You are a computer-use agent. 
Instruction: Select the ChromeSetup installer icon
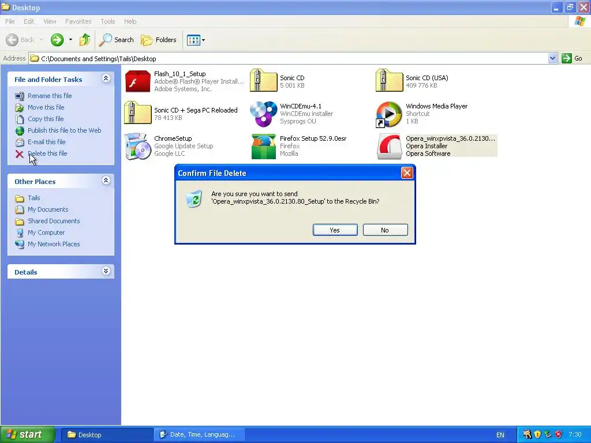tap(137, 146)
